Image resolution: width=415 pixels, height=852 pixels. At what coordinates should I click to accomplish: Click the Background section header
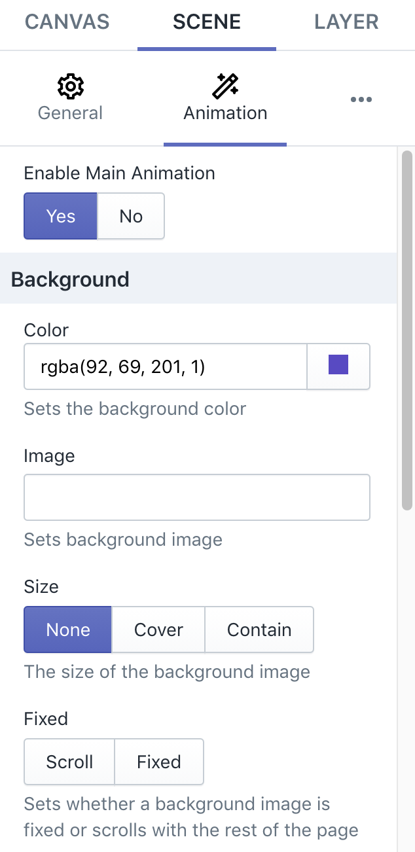(x=69, y=279)
